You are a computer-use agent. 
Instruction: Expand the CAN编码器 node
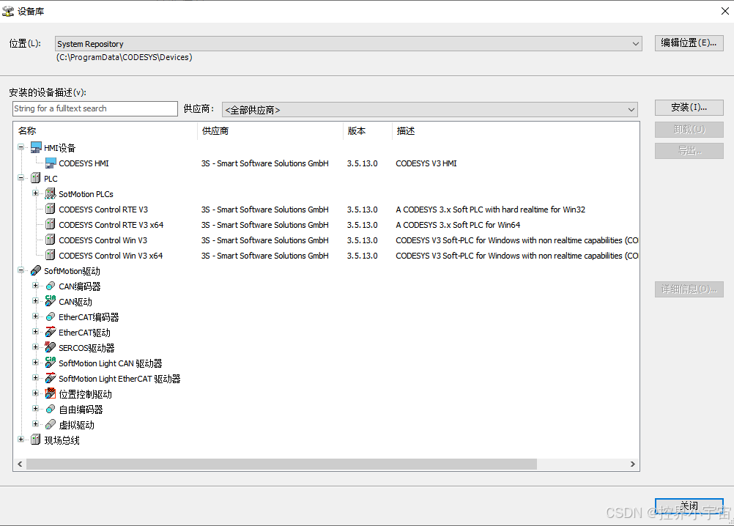click(36, 286)
